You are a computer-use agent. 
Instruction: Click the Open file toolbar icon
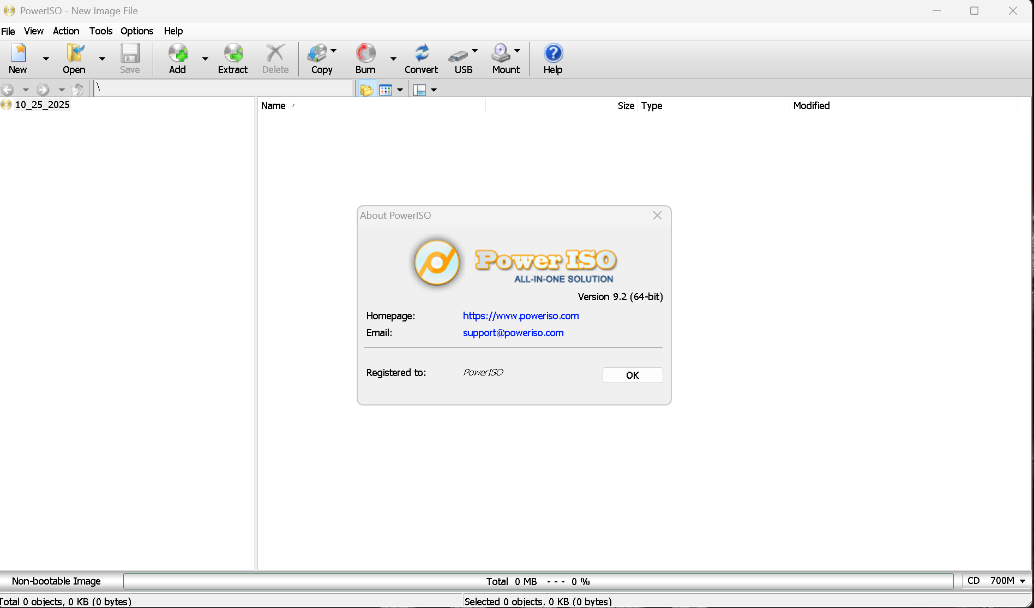[74, 54]
